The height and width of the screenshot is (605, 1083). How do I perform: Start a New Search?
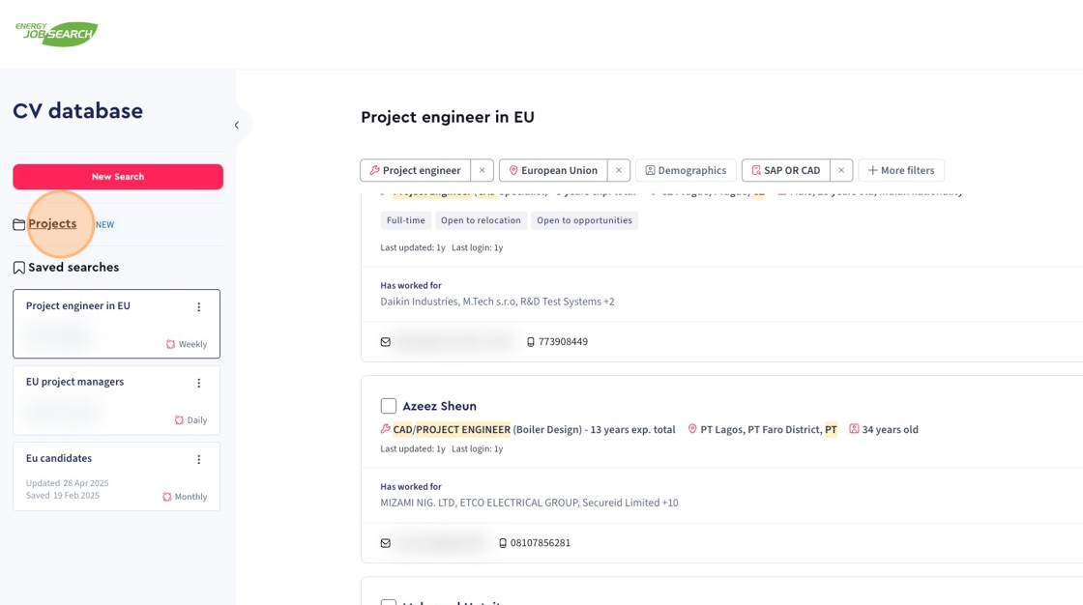pos(118,177)
